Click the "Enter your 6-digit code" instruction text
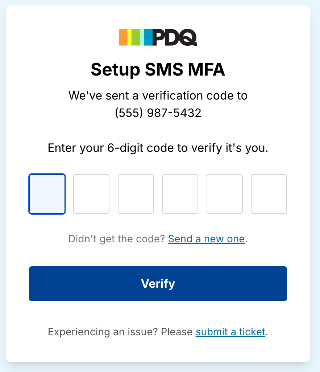 click(158, 148)
